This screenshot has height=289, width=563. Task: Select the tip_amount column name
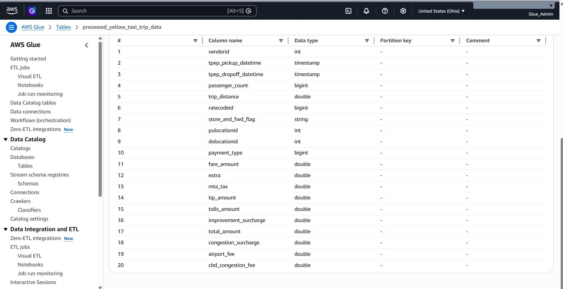point(222,198)
